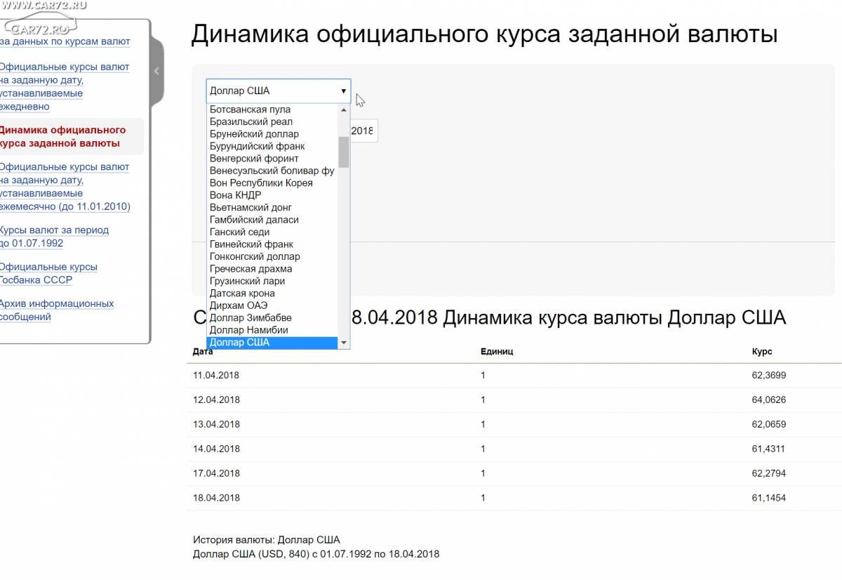842x580 pixels.
Task: Open monthly official rates (до 11.01.2010) link
Action: click(x=64, y=187)
